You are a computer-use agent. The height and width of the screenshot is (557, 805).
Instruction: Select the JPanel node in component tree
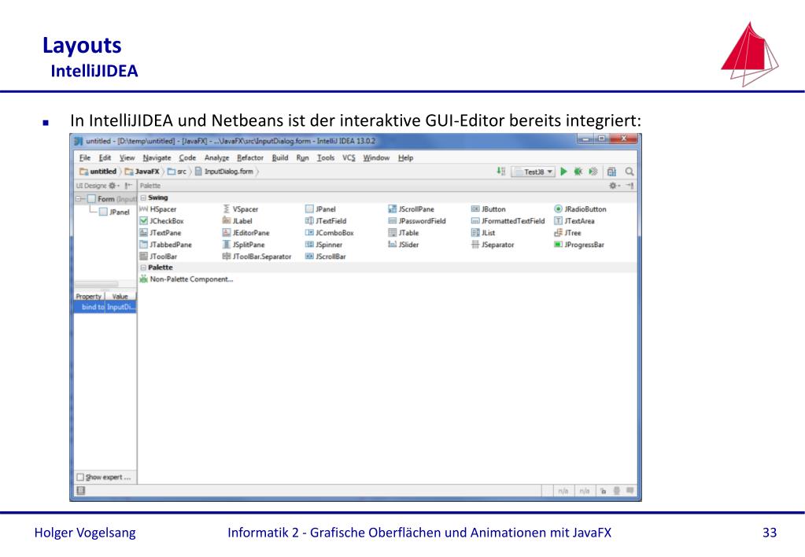tap(114, 212)
